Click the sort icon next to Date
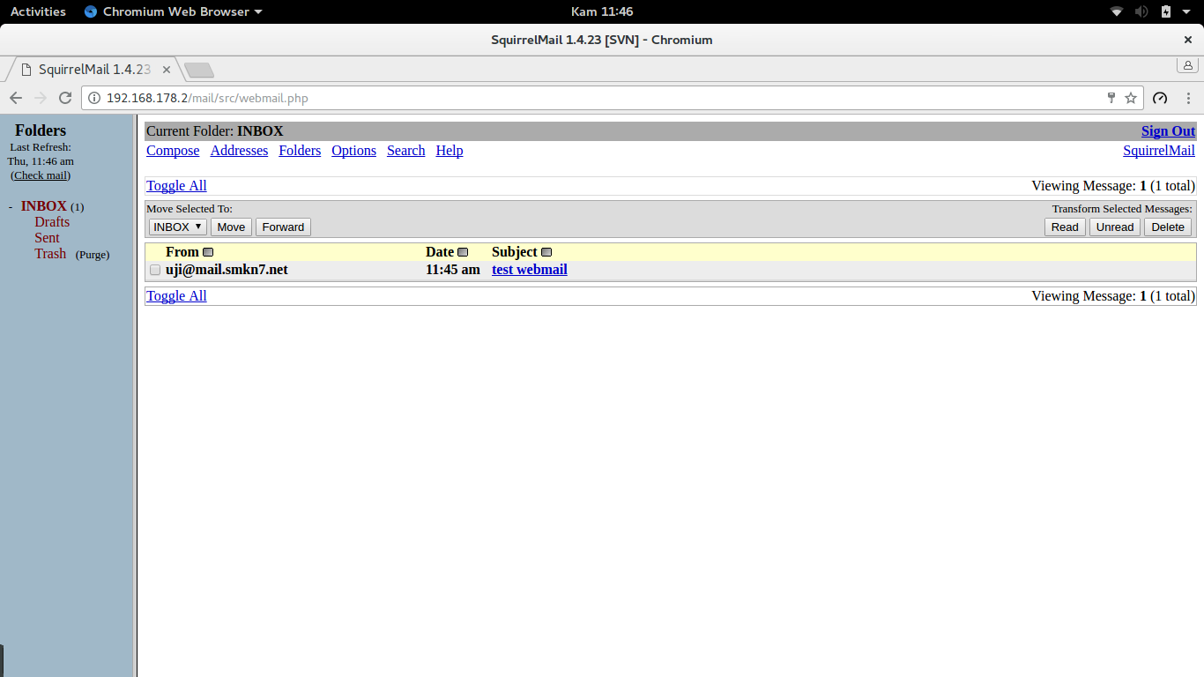The height and width of the screenshot is (677, 1204). point(463,252)
